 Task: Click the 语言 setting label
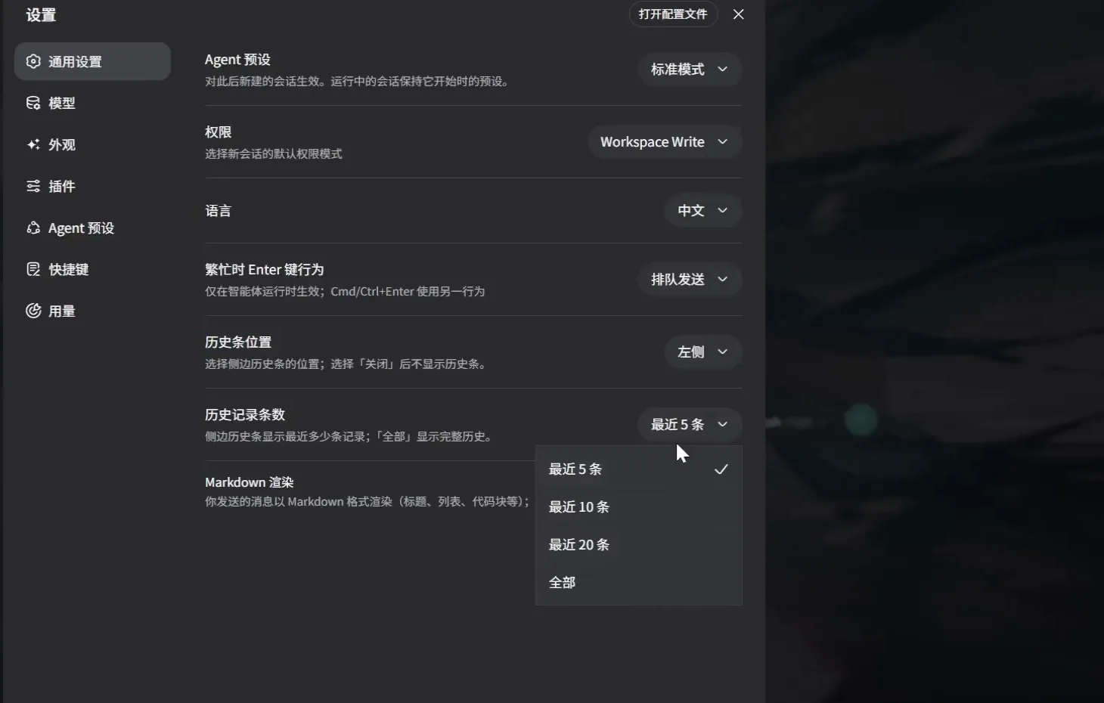(219, 211)
